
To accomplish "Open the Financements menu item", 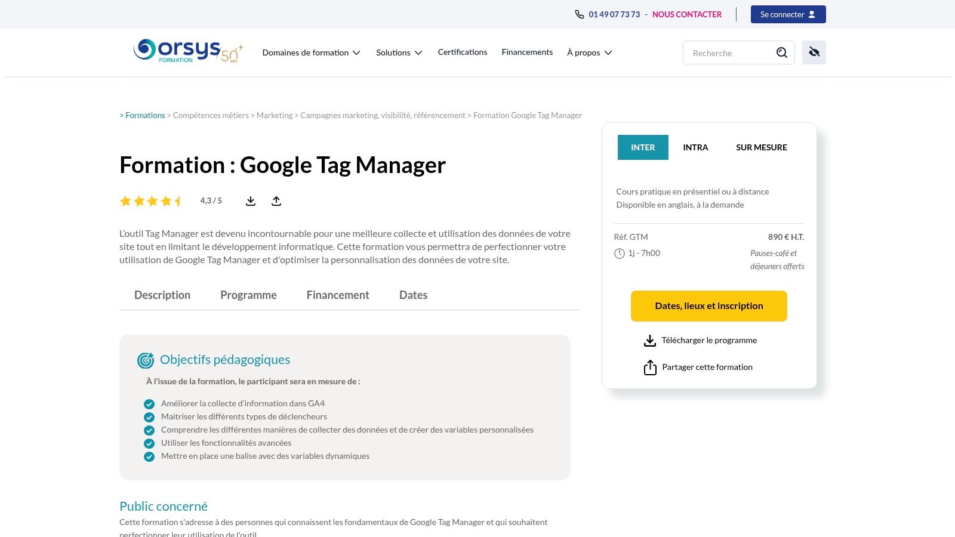I will coord(527,52).
